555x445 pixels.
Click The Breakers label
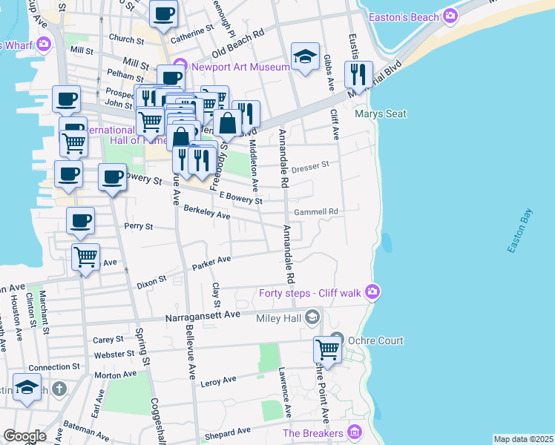(x=313, y=433)
